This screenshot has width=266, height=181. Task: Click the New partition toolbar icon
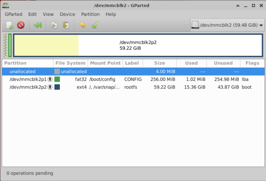[x=9, y=25]
